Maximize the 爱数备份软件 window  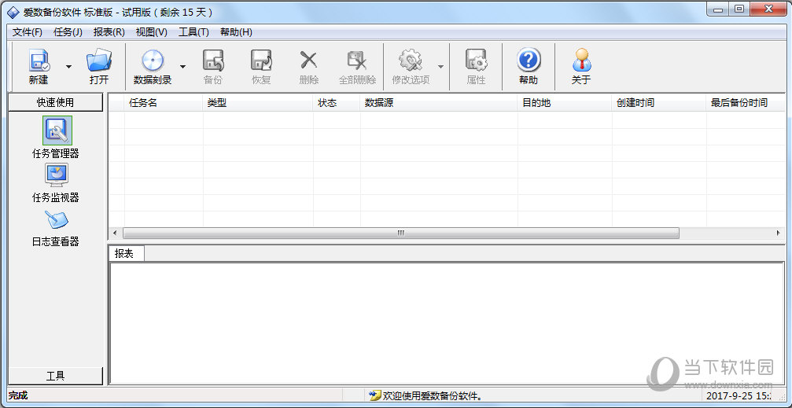pos(739,9)
